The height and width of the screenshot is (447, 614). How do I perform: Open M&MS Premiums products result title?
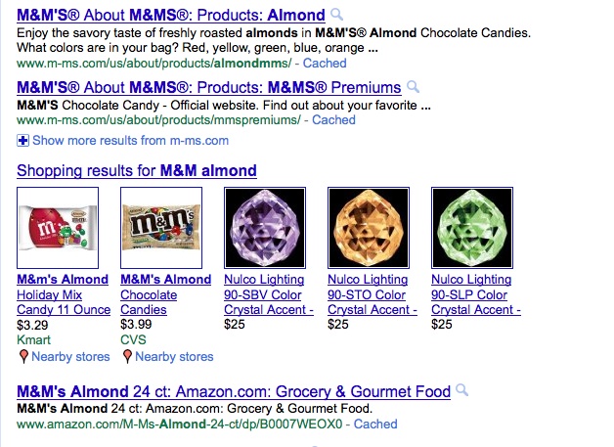pyautogui.click(x=208, y=87)
